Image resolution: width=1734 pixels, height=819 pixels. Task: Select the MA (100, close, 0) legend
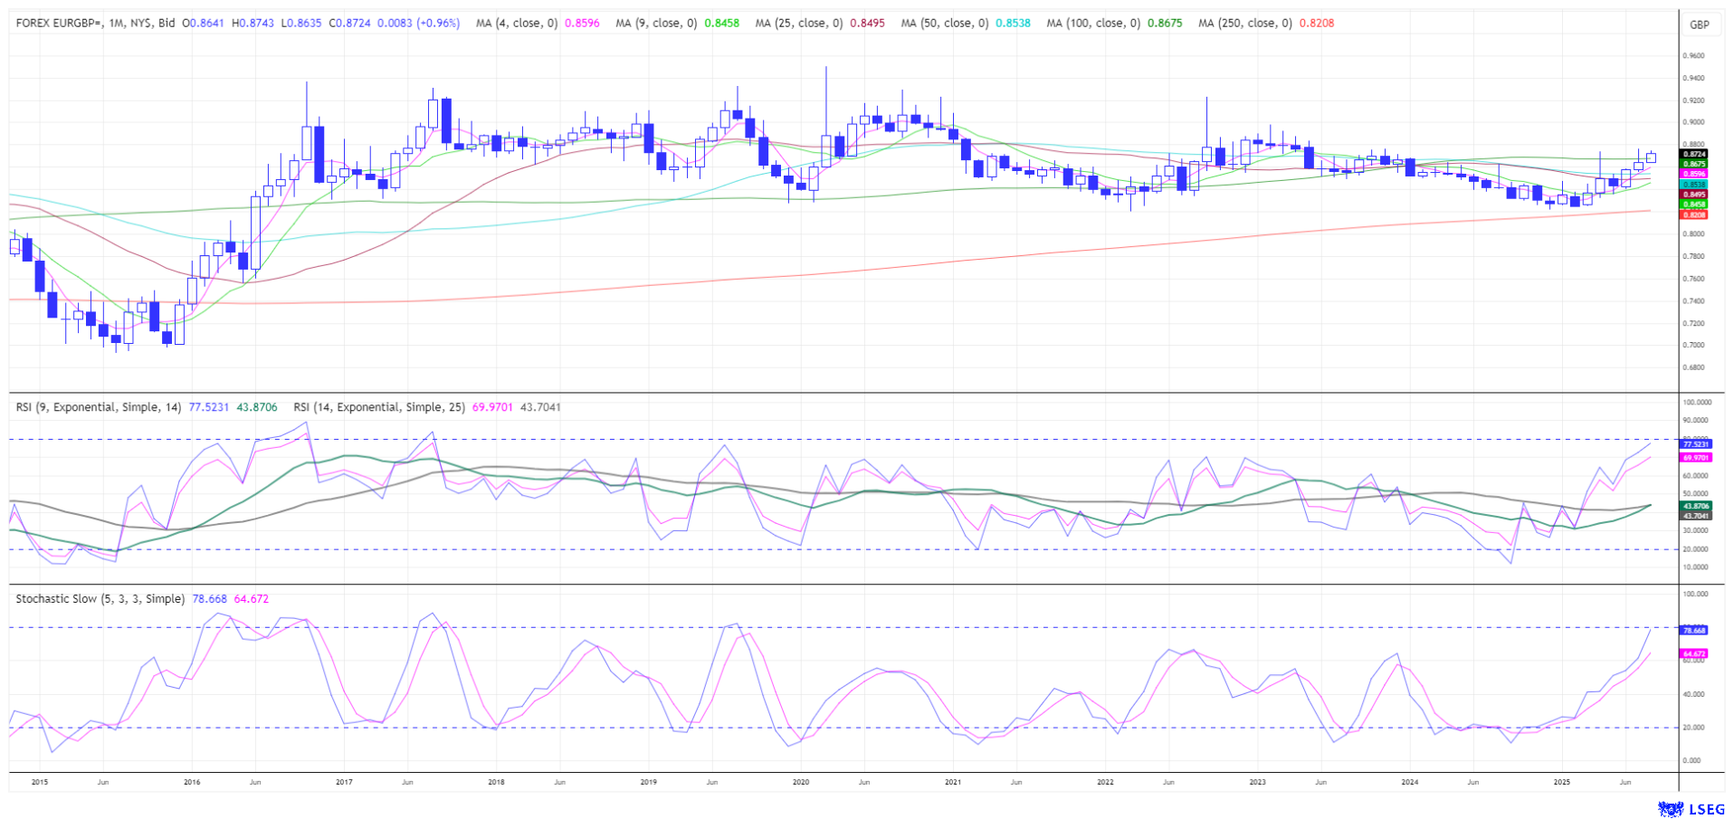(1092, 24)
